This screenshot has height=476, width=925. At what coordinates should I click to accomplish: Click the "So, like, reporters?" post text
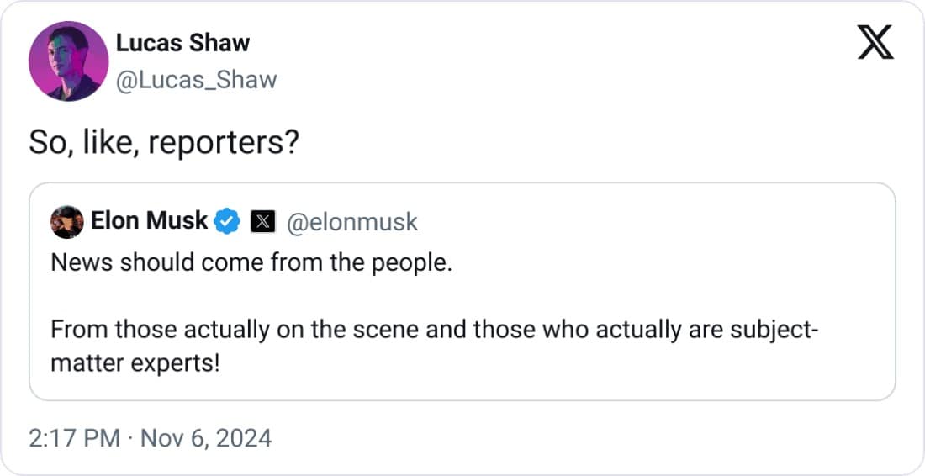(164, 143)
